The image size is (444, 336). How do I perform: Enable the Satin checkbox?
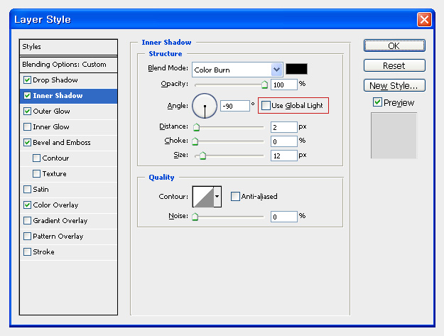(27, 189)
